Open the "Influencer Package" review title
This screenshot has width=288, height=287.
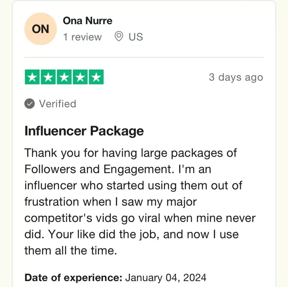84,131
